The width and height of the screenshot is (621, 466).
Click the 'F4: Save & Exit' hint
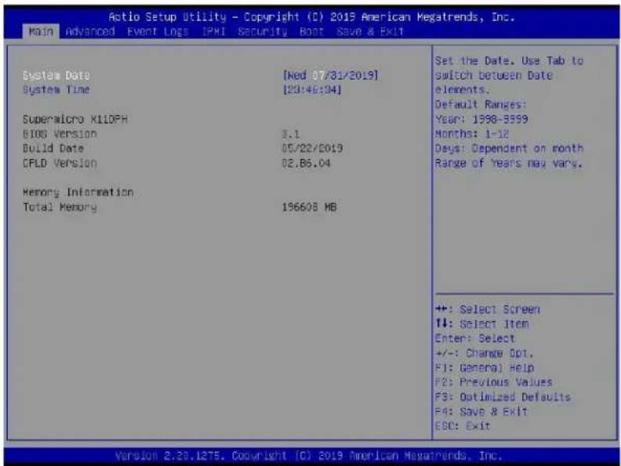[x=481, y=412]
